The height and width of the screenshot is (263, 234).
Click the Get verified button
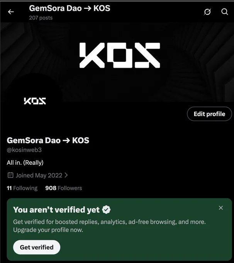coord(37,247)
